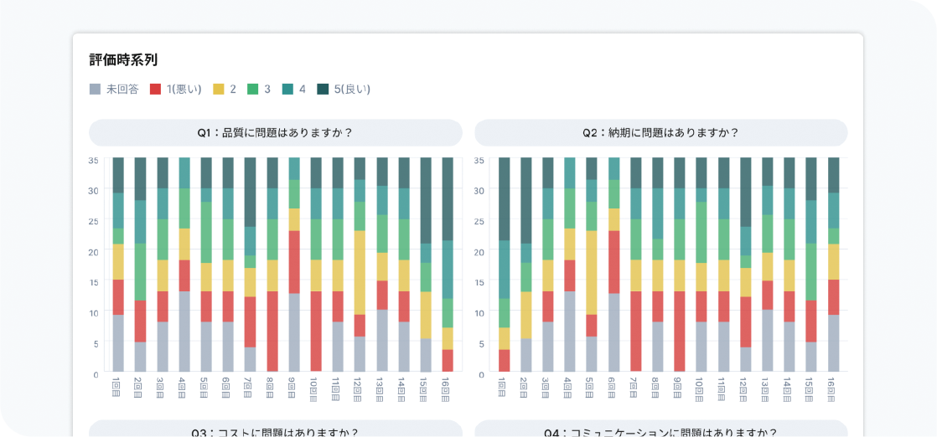
Task: Open the Q4 コミュニケーション chart header
Action: pyautogui.click(x=660, y=431)
